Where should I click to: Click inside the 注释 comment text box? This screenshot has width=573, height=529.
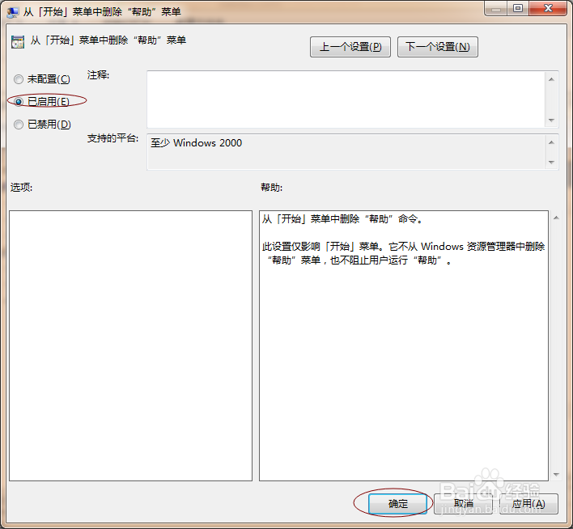[346, 99]
